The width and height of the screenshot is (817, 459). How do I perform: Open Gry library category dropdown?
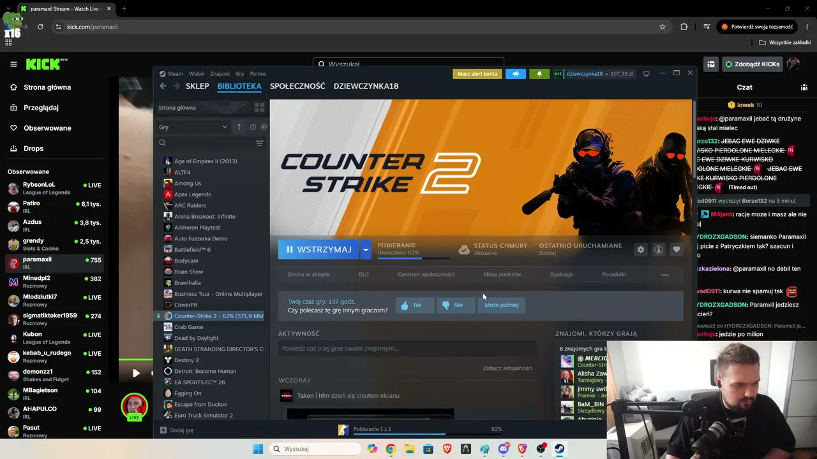click(x=193, y=127)
